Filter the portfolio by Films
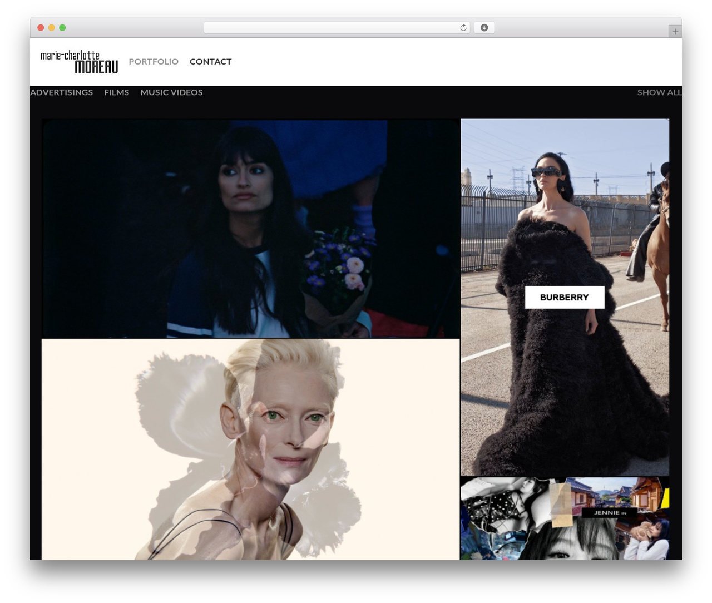712x603 pixels. coord(116,92)
